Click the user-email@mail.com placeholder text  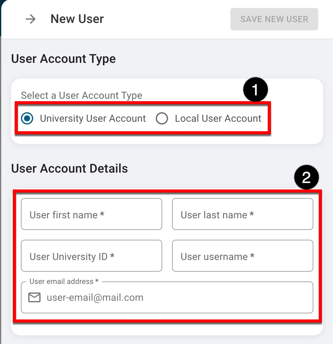tap(95, 298)
